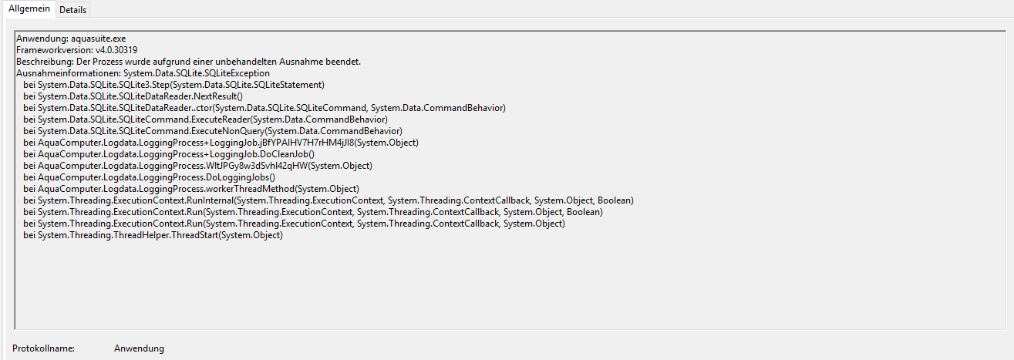
Task: Click the SQLite3.Step stack trace line
Action: [173, 85]
